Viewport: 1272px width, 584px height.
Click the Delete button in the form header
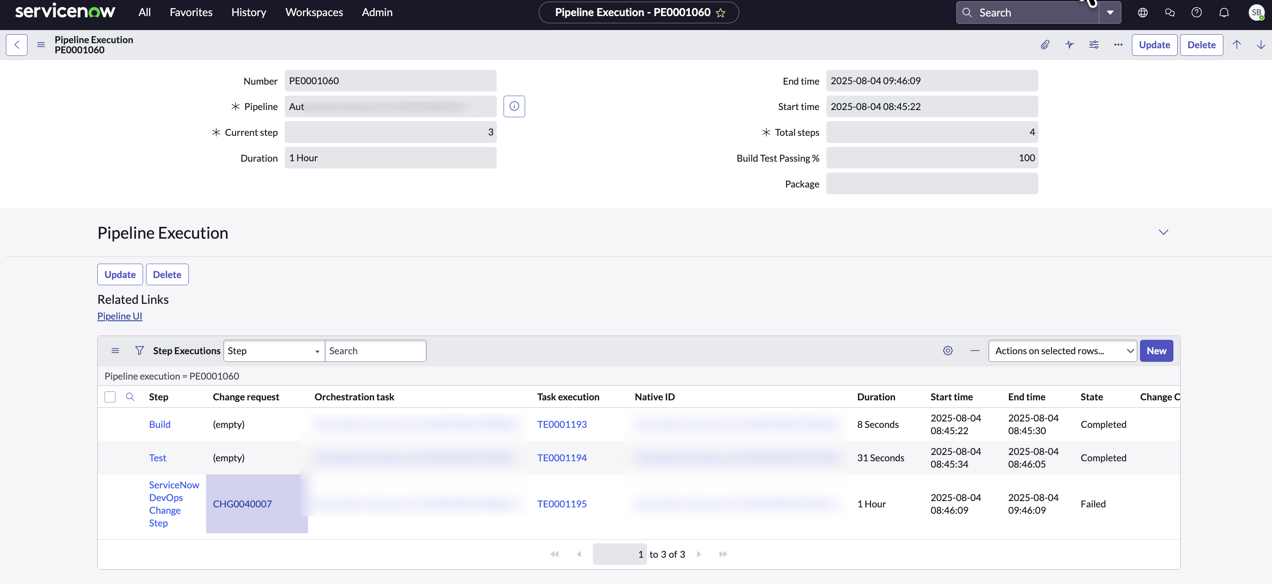[x=1201, y=44]
